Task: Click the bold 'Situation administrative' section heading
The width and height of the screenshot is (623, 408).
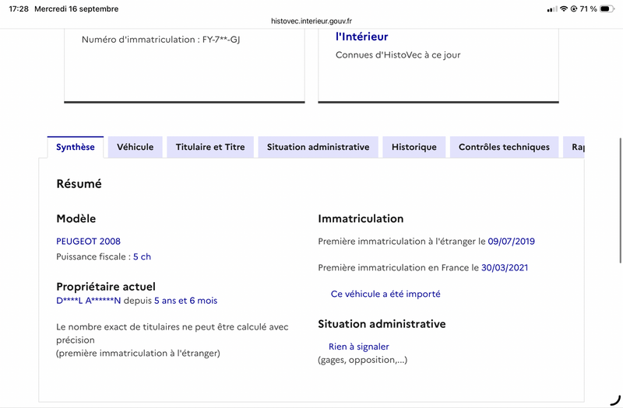Action: point(382,324)
